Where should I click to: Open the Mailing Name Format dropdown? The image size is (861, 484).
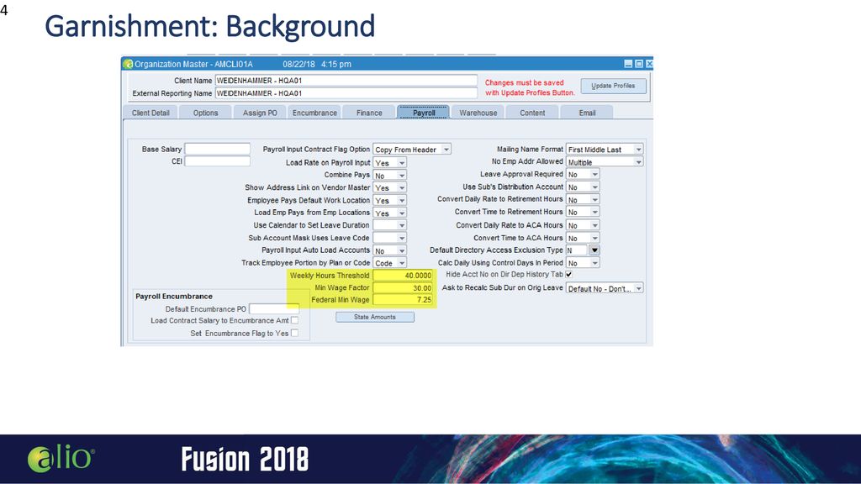(x=605, y=150)
